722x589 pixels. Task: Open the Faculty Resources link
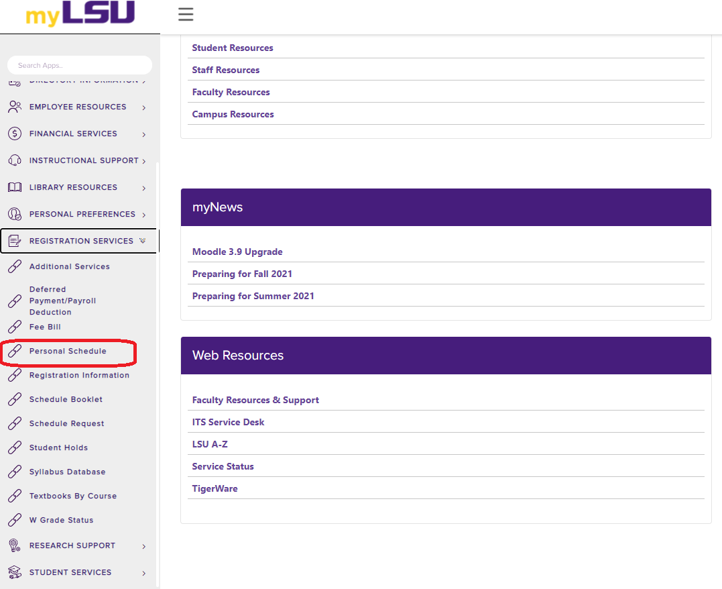pyautogui.click(x=231, y=92)
